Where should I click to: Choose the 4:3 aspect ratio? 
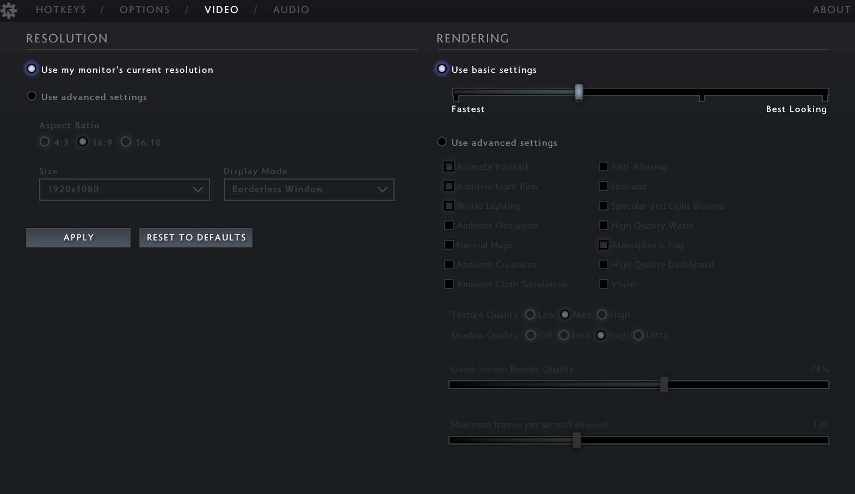[45, 141]
